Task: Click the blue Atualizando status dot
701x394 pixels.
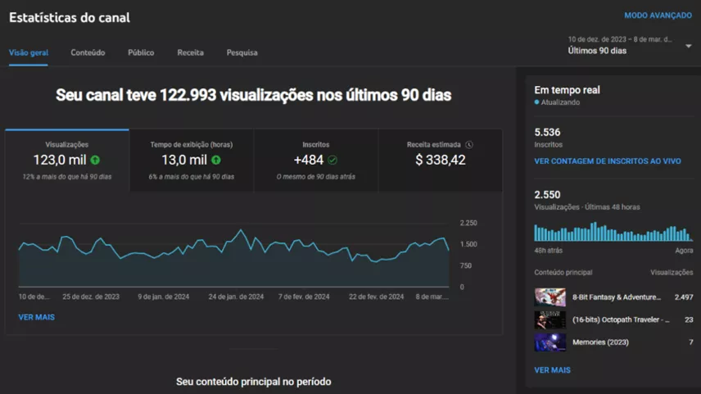Action: [536, 102]
